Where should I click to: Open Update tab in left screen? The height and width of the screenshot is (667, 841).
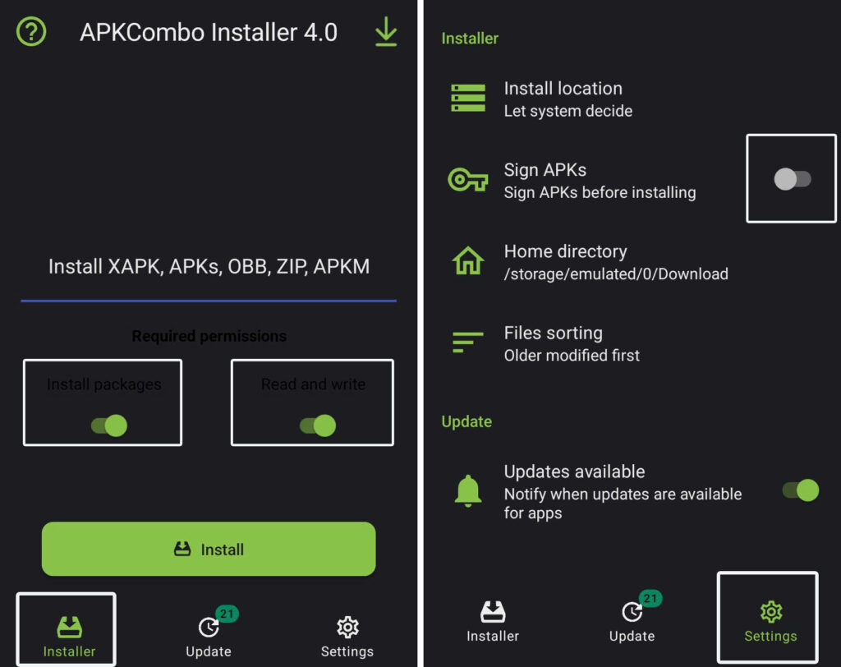[x=209, y=637]
